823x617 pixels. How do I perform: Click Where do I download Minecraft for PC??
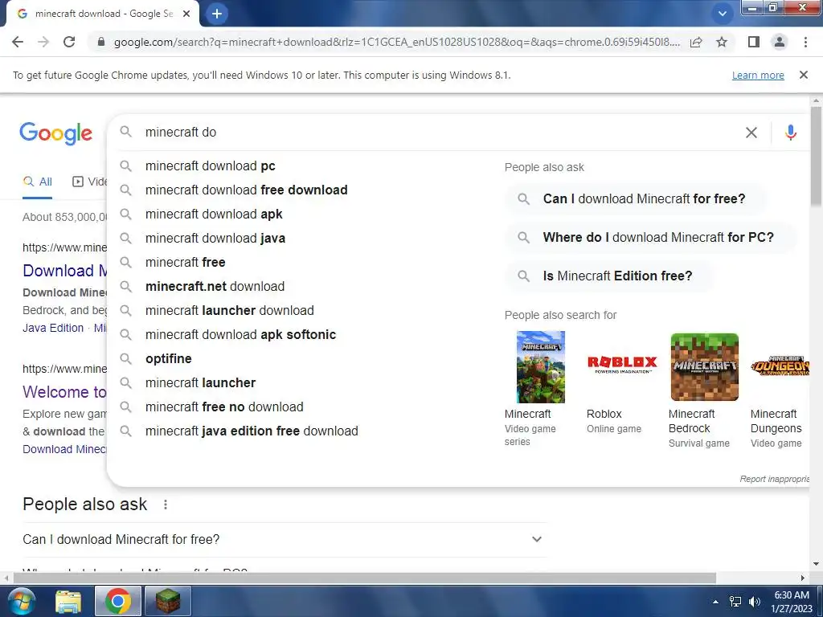click(650, 237)
